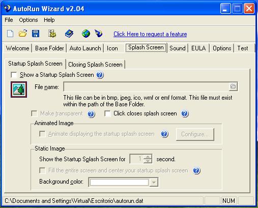Expand the Background color dropdown arrow
The image size is (258, 208).
point(154,183)
